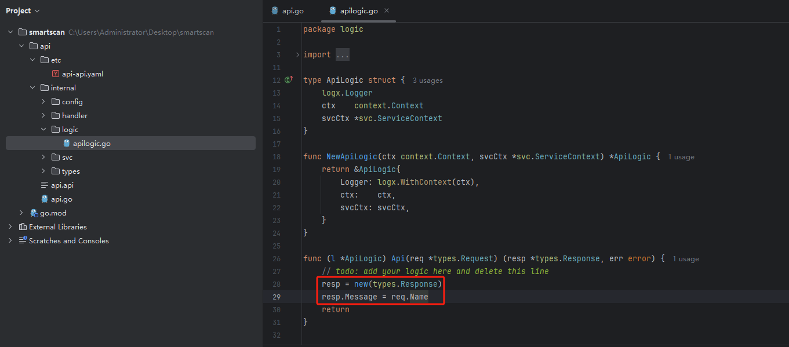This screenshot has height=347, width=789.
Task: Click the go.mod module icon
Action: click(34, 213)
